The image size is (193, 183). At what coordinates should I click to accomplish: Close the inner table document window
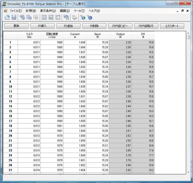pyautogui.click(x=187, y=11)
